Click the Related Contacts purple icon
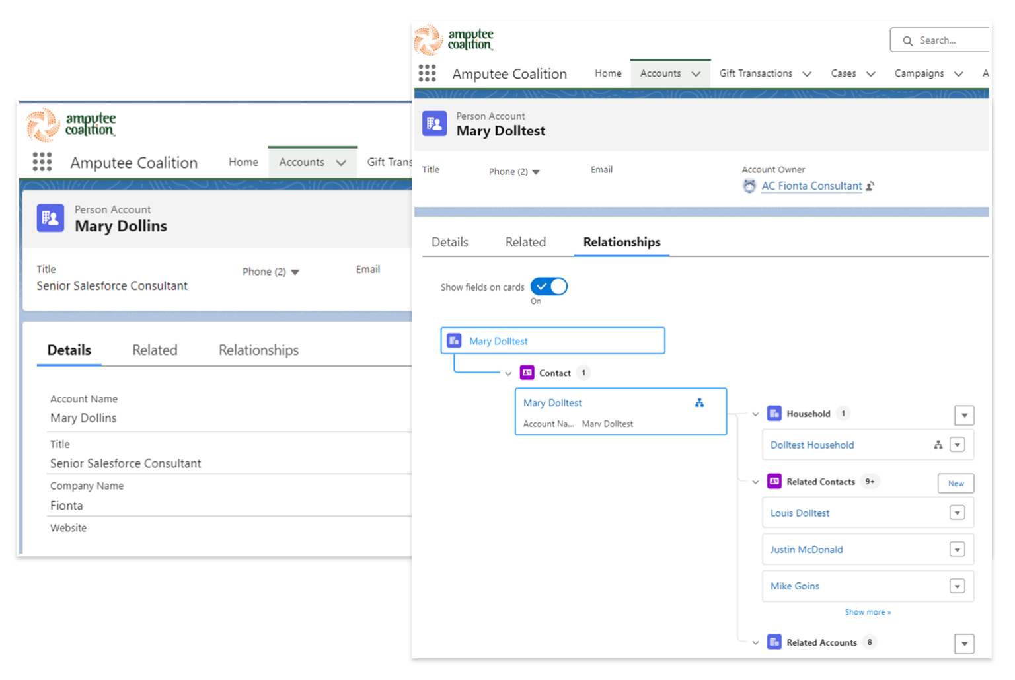The image size is (1015, 680). (774, 482)
